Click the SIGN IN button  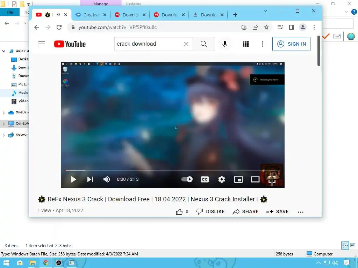point(291,44)
